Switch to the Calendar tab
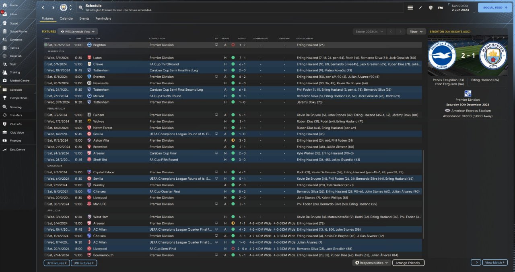 [66, 18]
